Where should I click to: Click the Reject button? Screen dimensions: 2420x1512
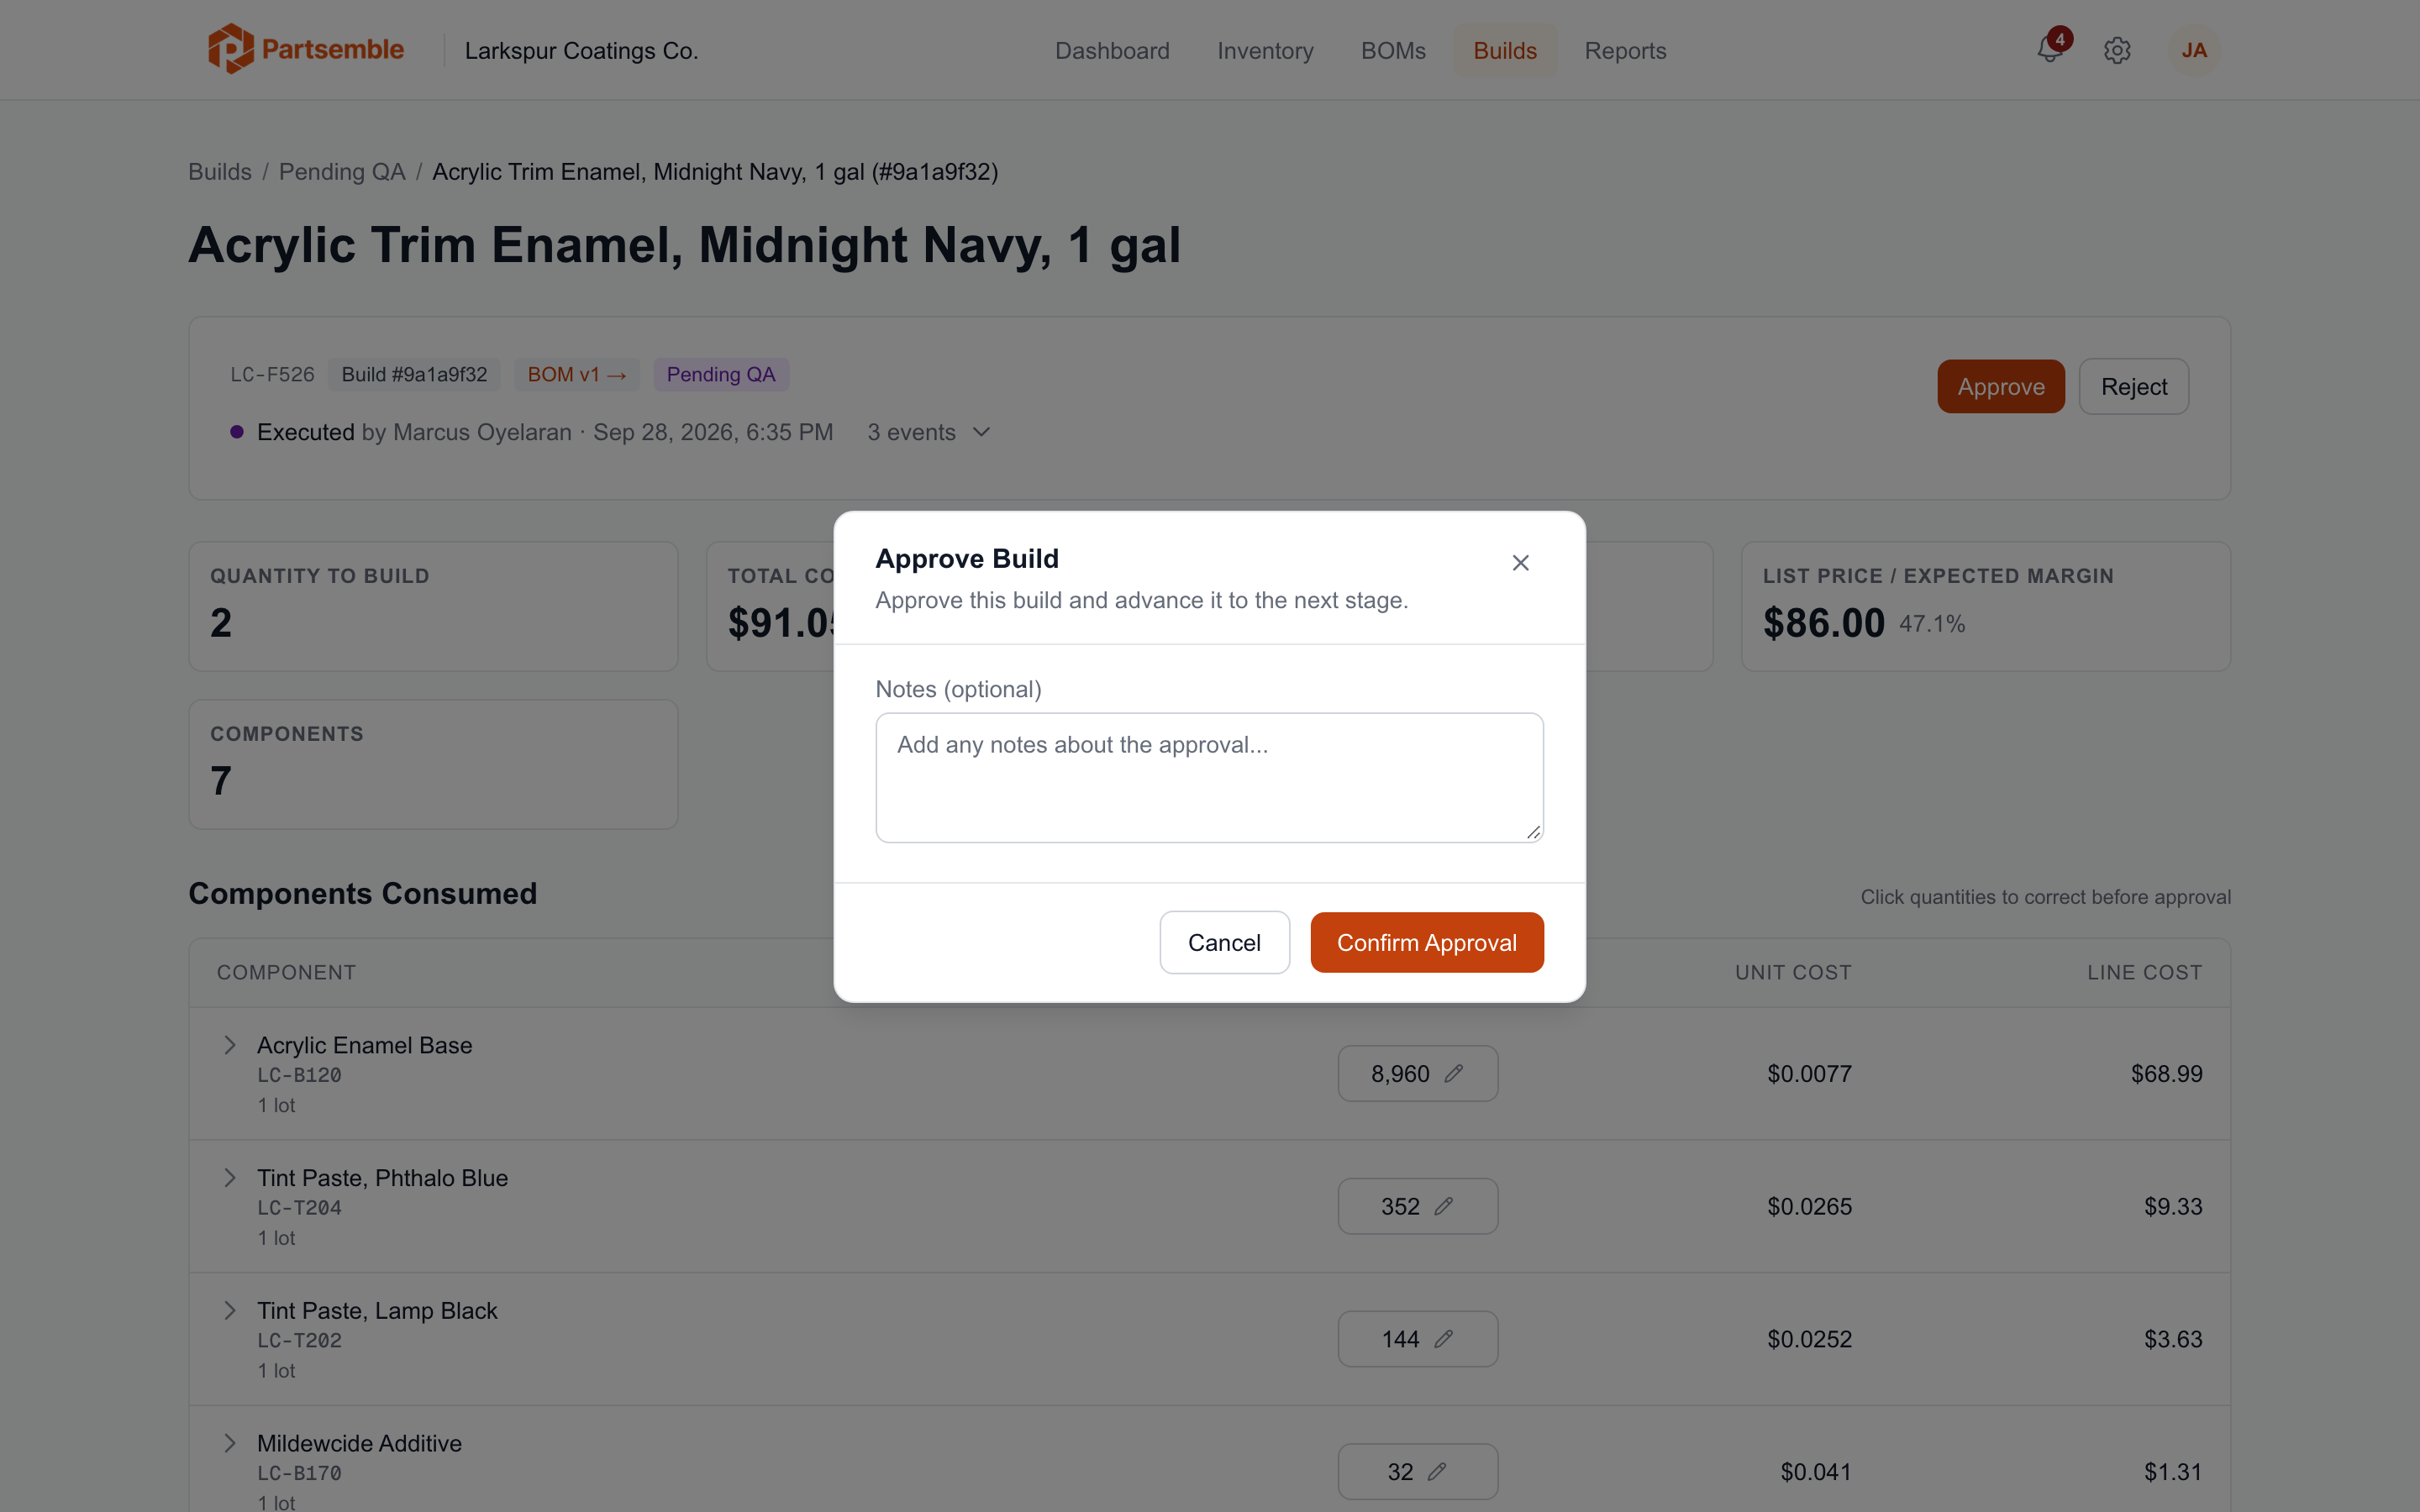click(x=2134, y=387)
